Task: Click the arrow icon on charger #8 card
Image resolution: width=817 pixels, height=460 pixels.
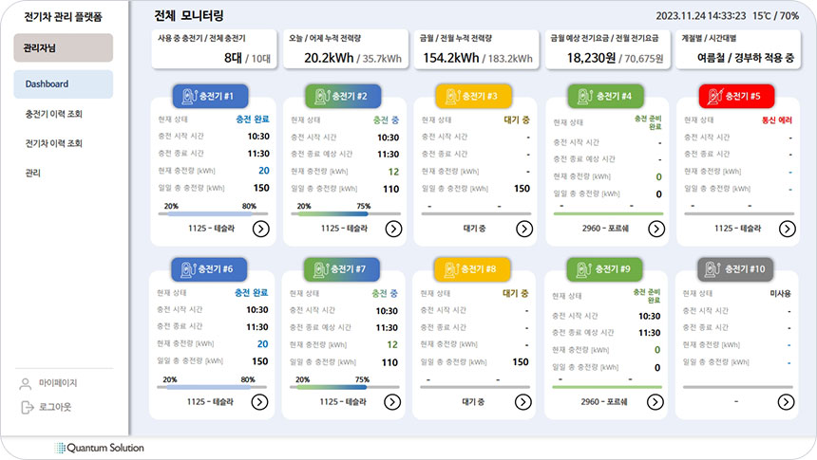Action: pyautogui.click(x=523, y=401)
